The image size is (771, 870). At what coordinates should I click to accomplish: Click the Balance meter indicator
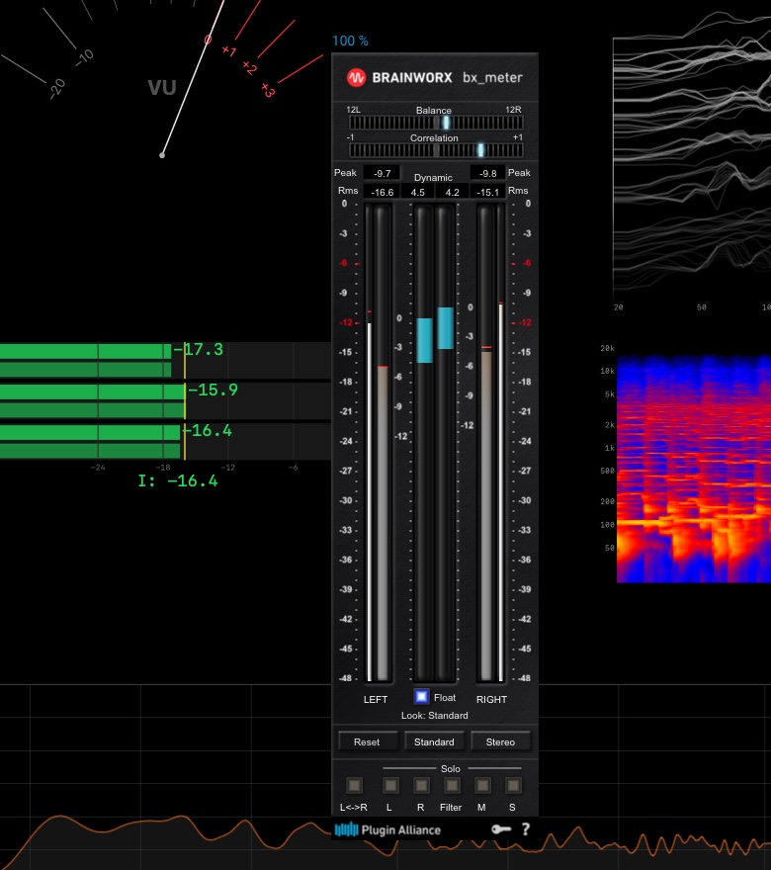(446, 123)
